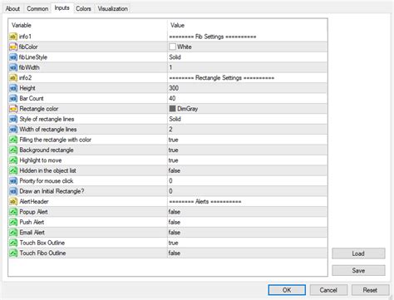The height and width of the screenshot is (300, 394).
Task: Switch to the Visualization tab
Action: [113, 8]
